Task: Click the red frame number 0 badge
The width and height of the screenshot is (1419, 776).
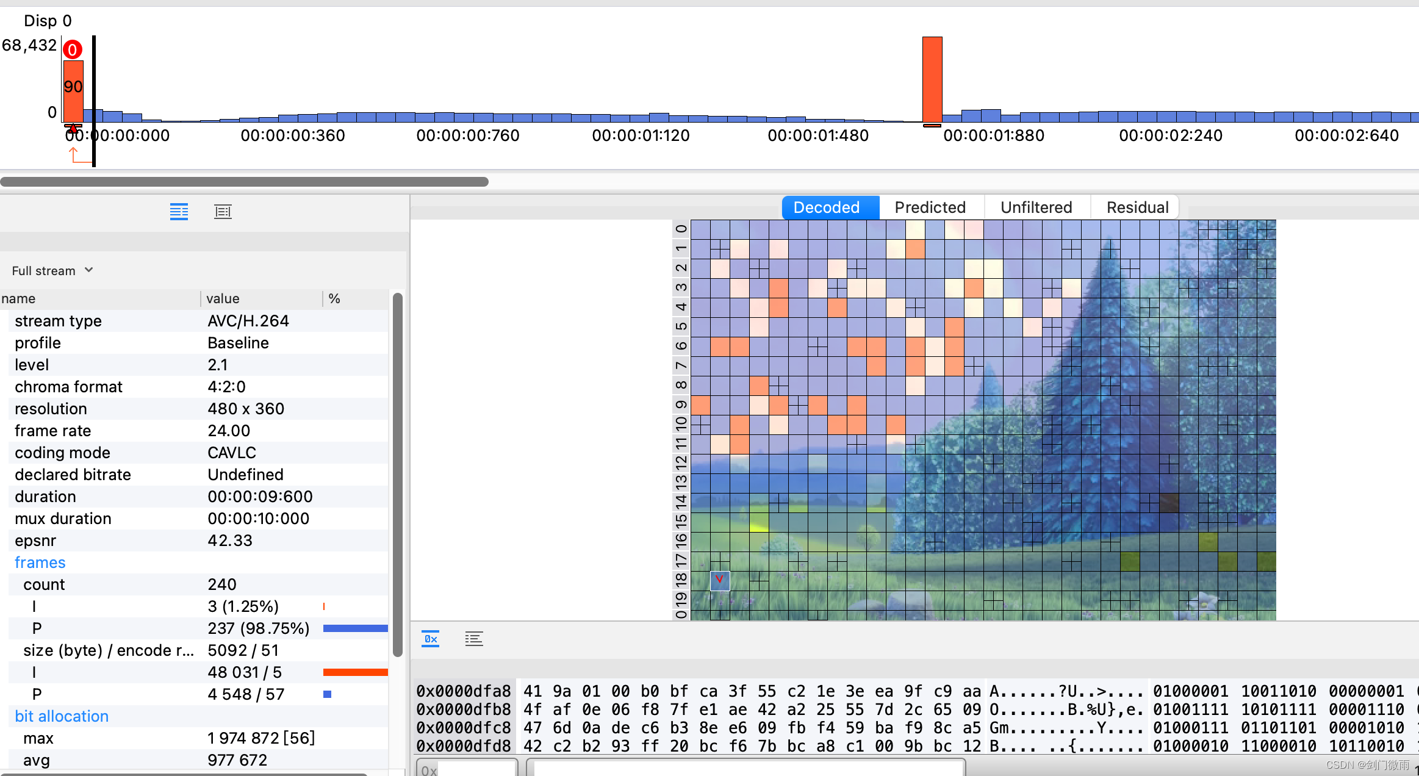Action: [73, 50]
